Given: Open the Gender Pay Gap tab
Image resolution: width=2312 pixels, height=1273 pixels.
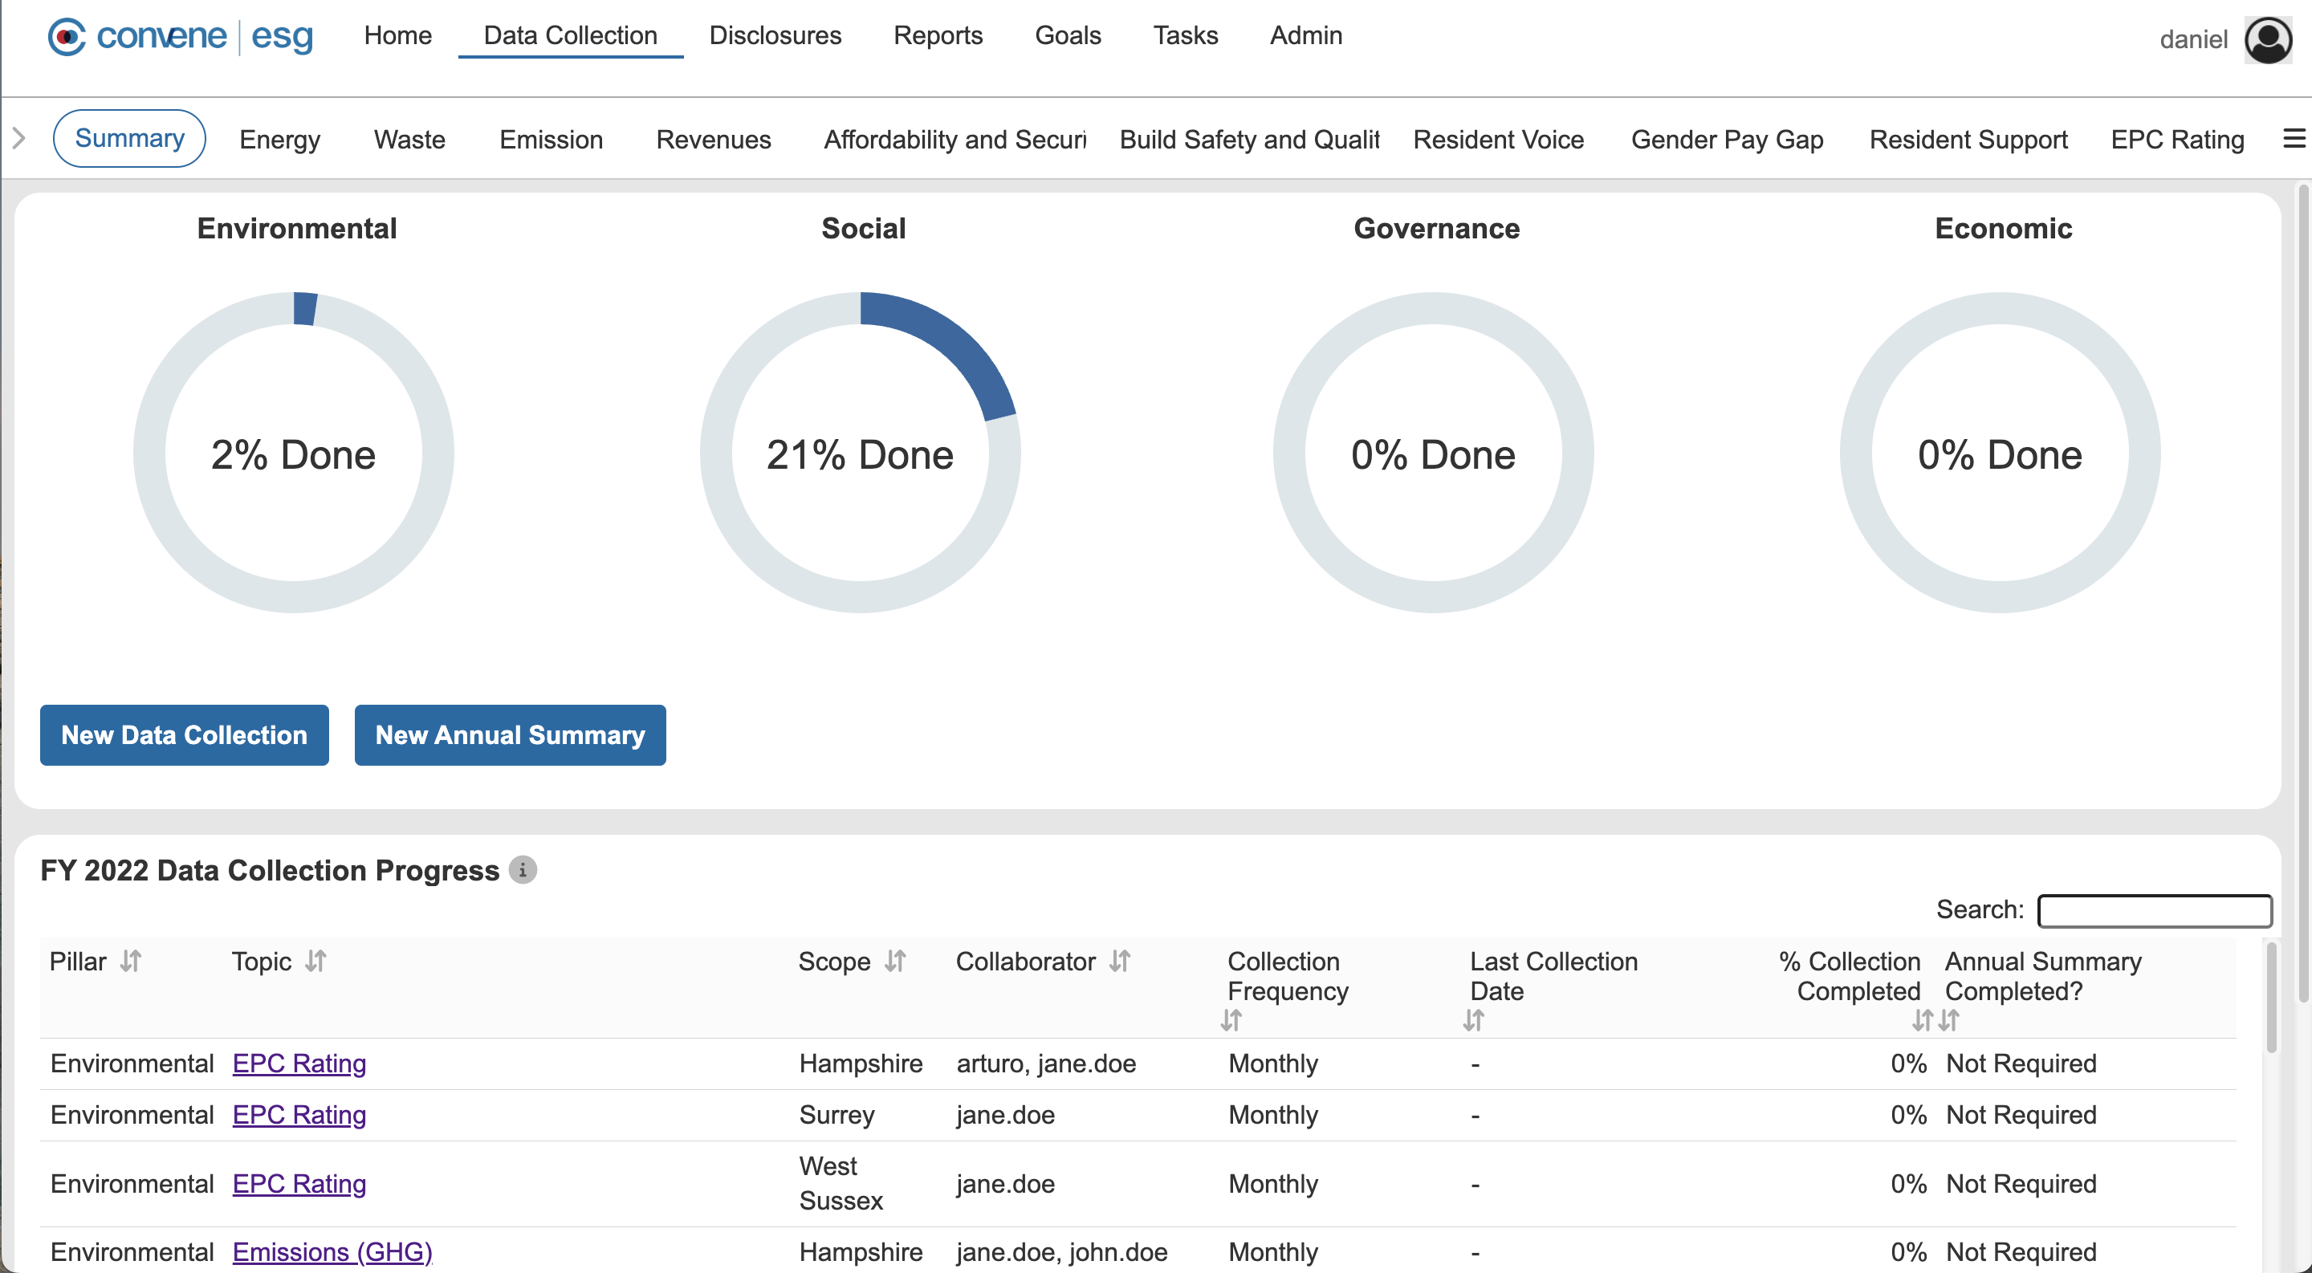Looking at the screenshot, I should [1727, 139].
